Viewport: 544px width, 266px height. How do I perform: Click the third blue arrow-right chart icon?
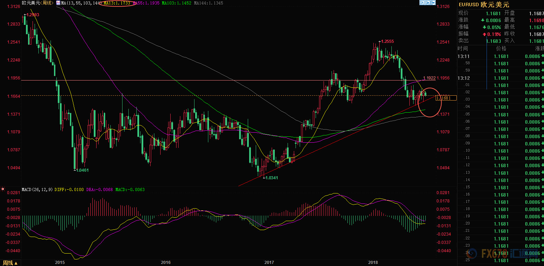(433, 3)
